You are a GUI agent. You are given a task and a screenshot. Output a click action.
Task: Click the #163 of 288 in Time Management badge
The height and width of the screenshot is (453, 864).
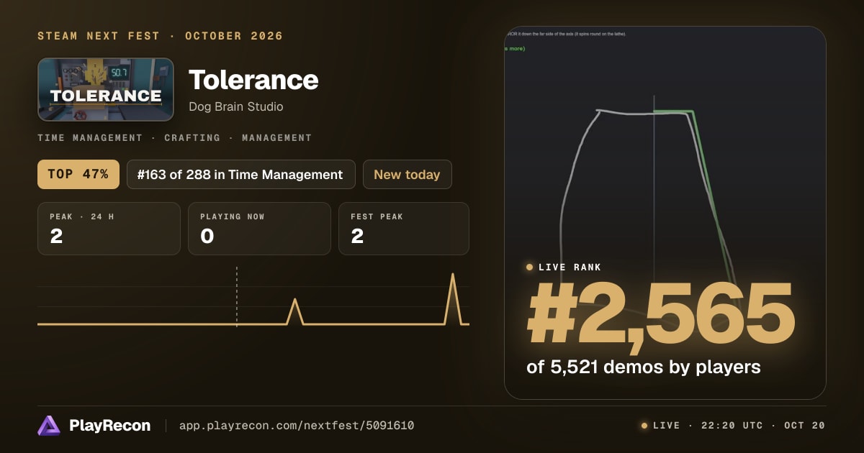pyautogui.click(x=241, y=174)
